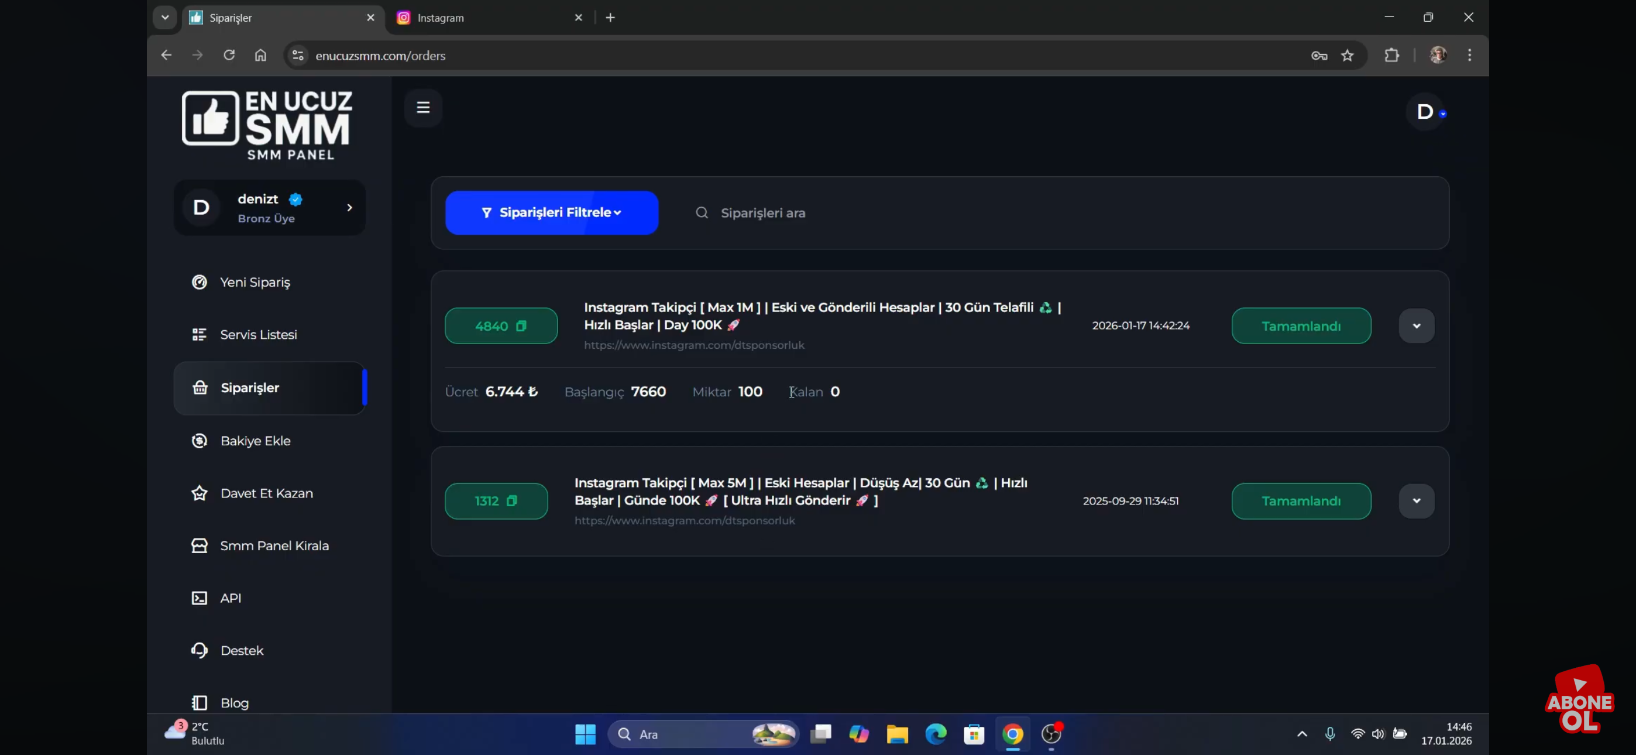Open the Instagram link of order 4840
Screen dimensions: 1636x755
(694, 345)
